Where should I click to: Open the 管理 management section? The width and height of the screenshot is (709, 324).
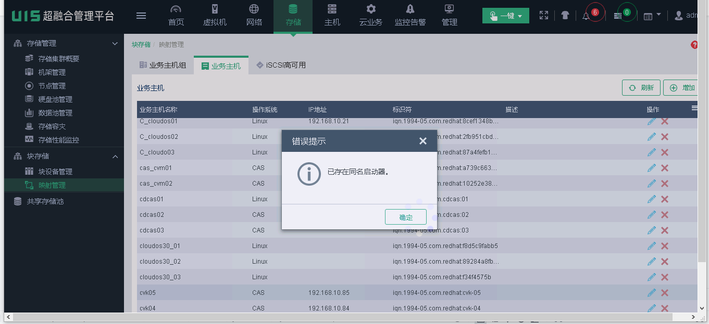point(449,16)
